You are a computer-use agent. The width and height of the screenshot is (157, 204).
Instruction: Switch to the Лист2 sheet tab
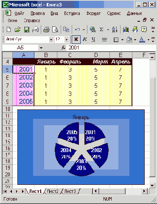[53, 191]
